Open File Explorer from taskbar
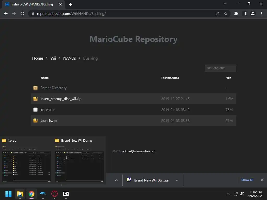 [x=20, y=194]
